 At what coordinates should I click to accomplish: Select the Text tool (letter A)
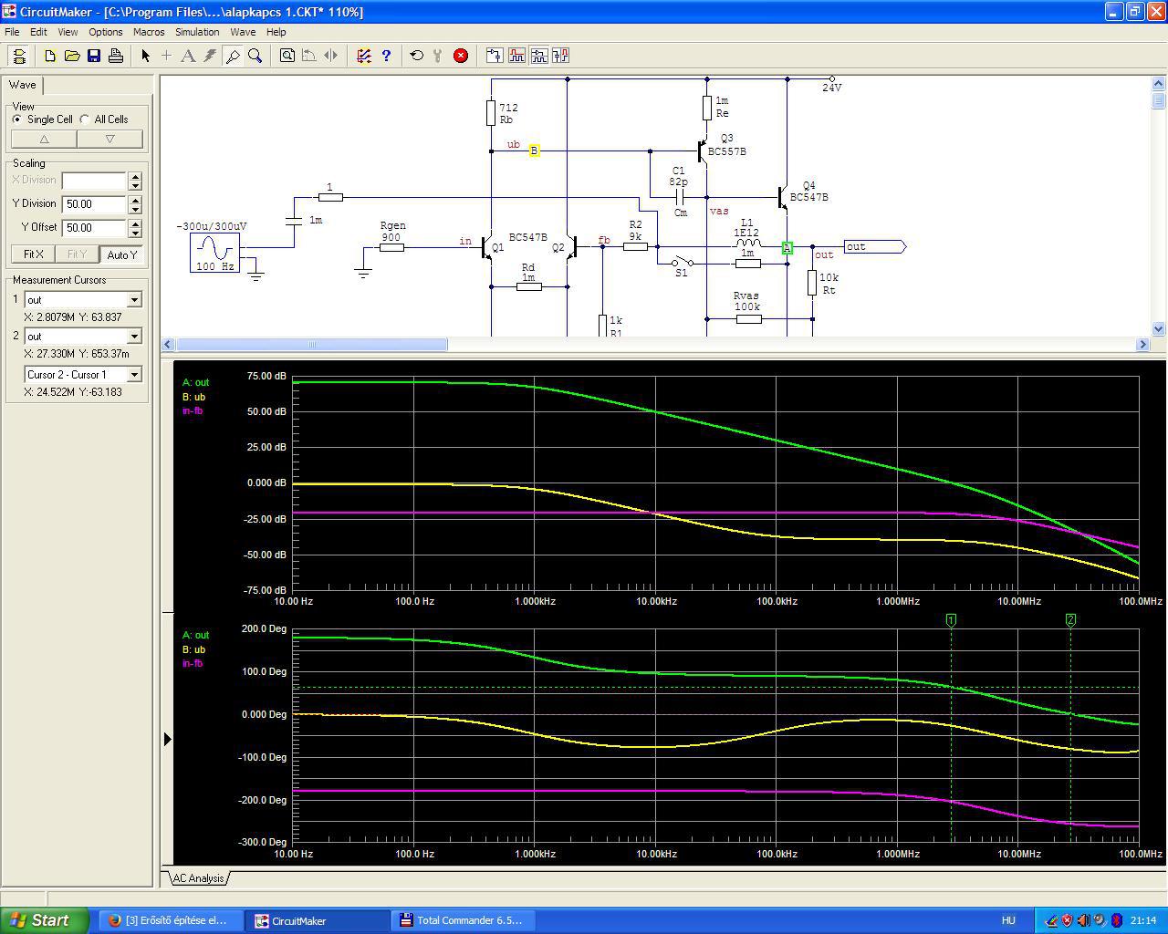tap(188, 56)
